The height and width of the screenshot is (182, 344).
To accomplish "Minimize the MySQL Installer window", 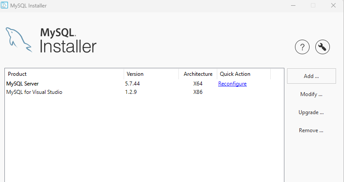I will tap(293, 5).
